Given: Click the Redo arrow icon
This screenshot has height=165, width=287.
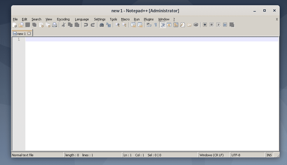Looking at the screenshot, I should coord(93,25).
